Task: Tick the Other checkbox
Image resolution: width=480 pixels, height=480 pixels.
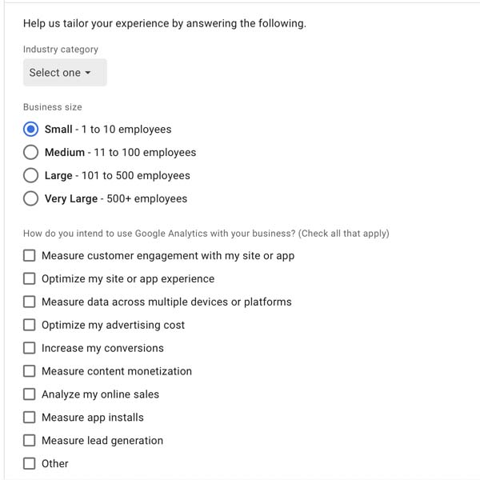Action: tap(29, 463)
